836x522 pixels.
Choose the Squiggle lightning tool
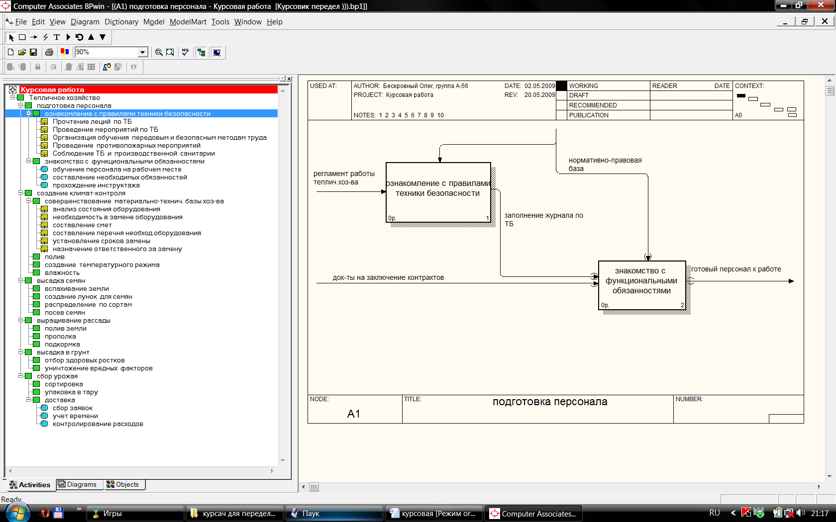pyautogui.click(x=45, y=37)
